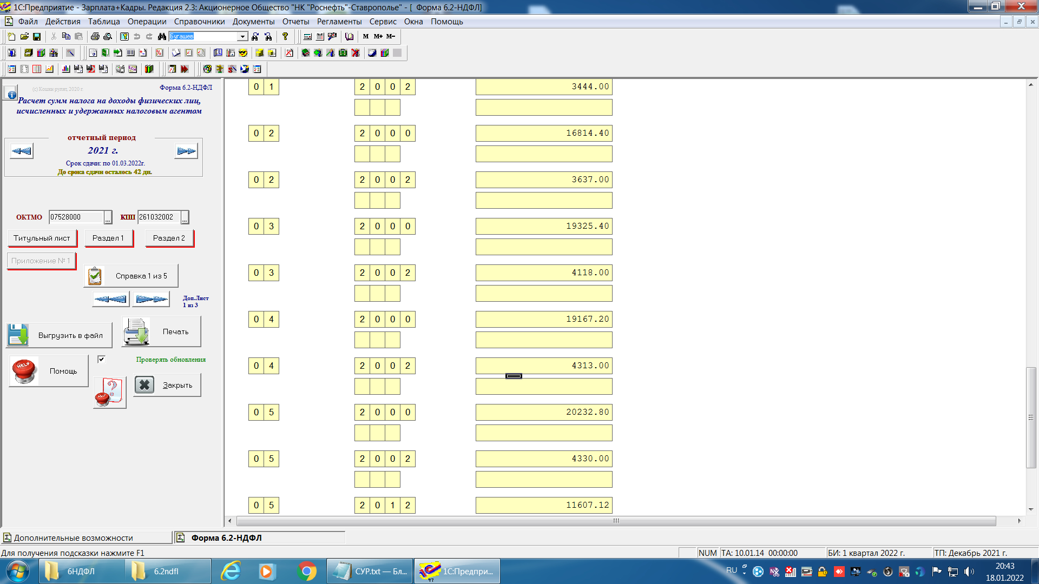Image resolution: width=1039 pixels, height=584 pixels.
Task: Click the info icon in the form header
Action: 11,93
